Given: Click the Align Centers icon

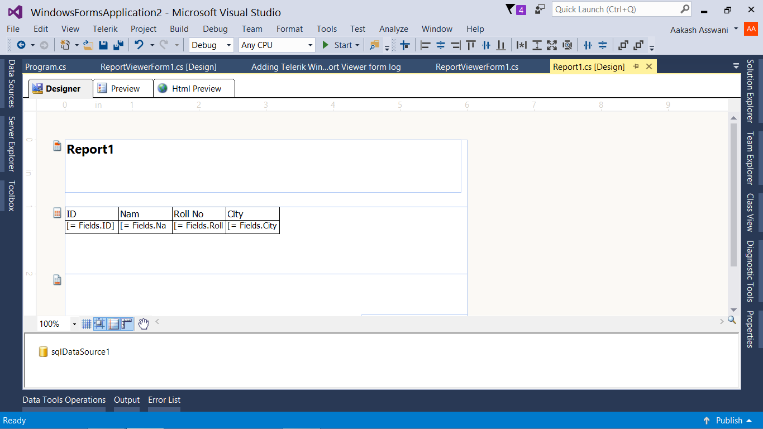Looking at the screenshot, I should pyautogui.click(x=441, y=45).
